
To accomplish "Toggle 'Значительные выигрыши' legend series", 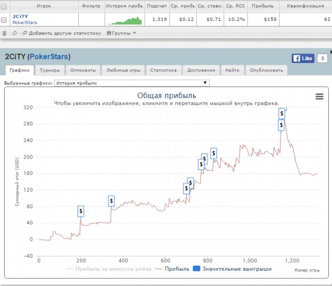I will pyautogui.click(x=232, y=269).
